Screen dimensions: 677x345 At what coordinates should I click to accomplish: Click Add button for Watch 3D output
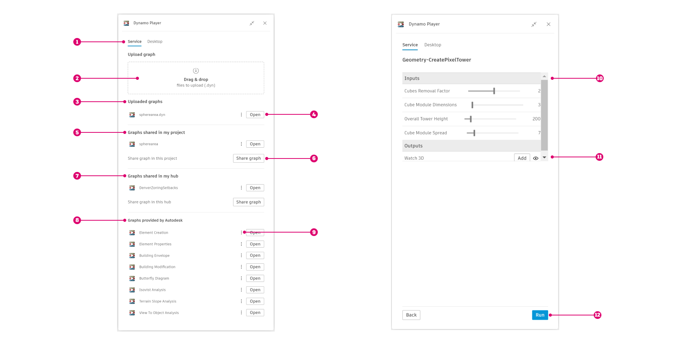point(522,158)
